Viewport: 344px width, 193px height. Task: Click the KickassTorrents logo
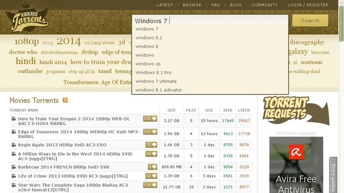(27, 17)
